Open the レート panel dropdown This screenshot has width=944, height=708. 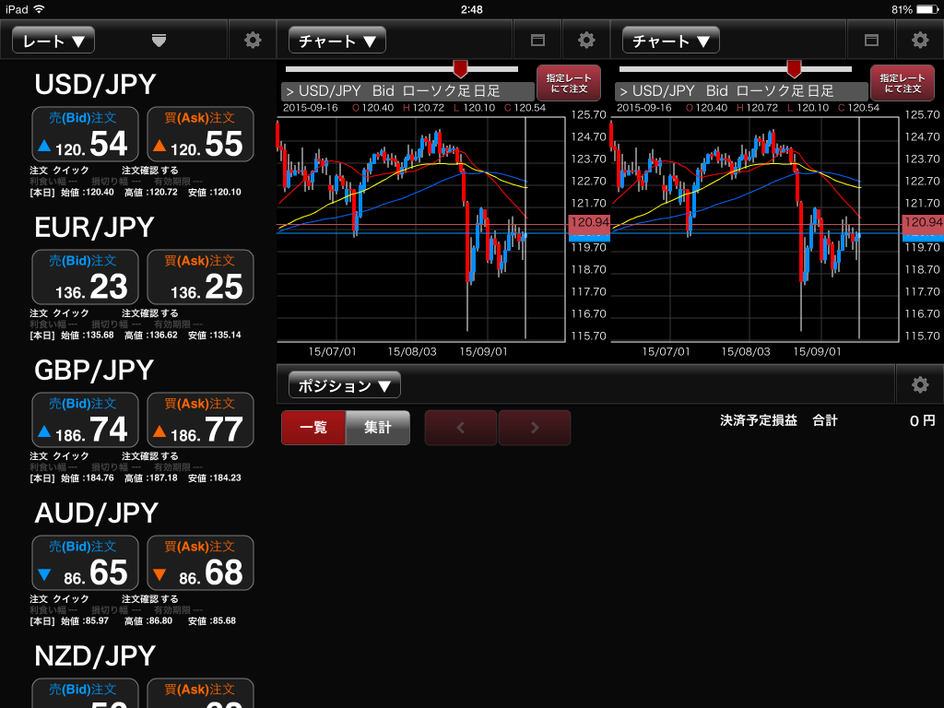(53, 41)
